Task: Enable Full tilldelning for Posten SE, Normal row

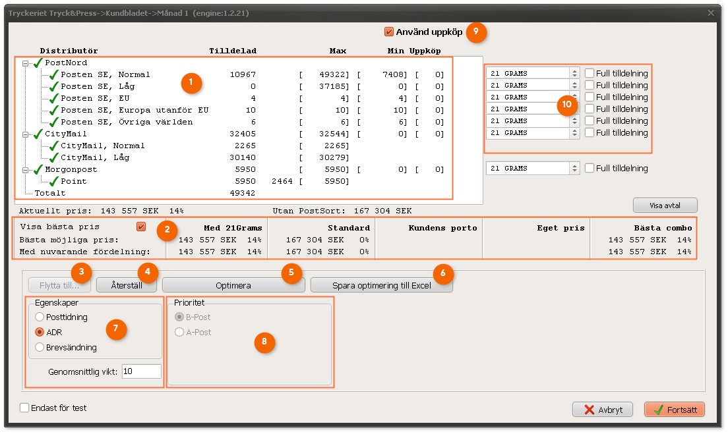Action: coord(589,73)
